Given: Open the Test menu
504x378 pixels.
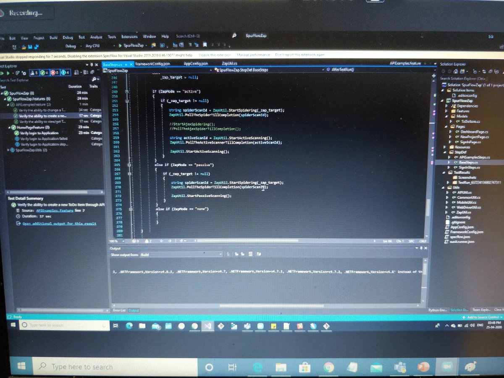Looking at the screenshot, I should click(81, 37).
